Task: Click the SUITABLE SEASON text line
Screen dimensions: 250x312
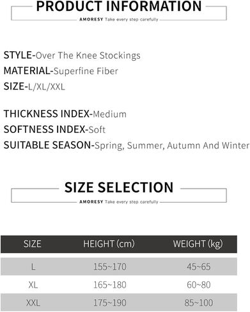Action: pyautogui.click(x=127, y=145)
